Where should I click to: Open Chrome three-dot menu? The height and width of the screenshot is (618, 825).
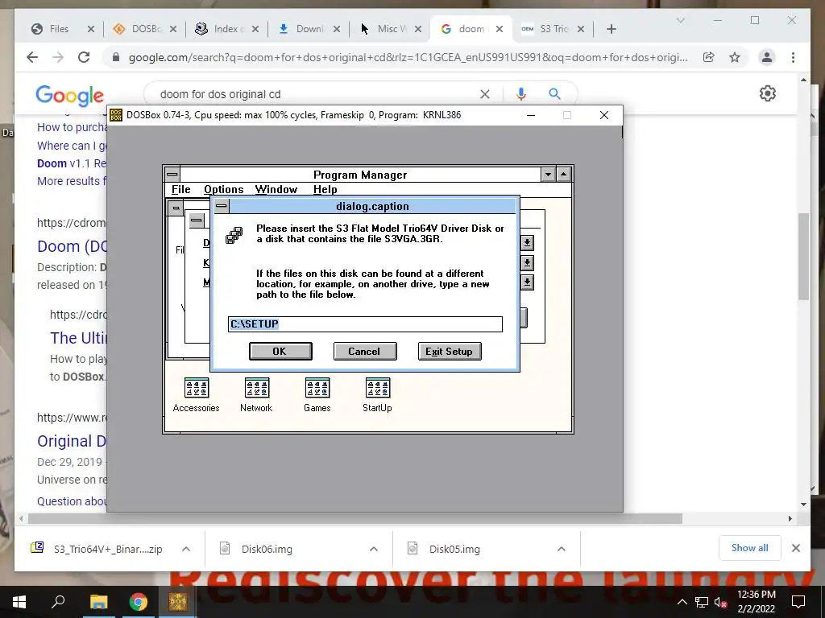(793, 57)
